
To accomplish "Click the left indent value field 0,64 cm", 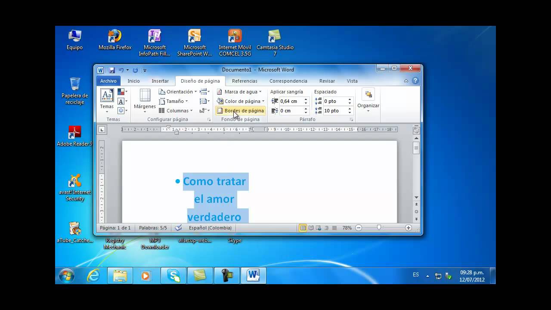I will point(291,101).
